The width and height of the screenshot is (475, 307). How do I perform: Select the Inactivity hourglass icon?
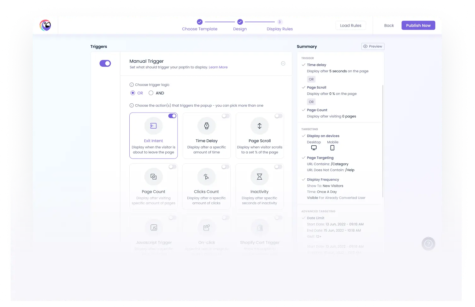(x=260, y=177)
